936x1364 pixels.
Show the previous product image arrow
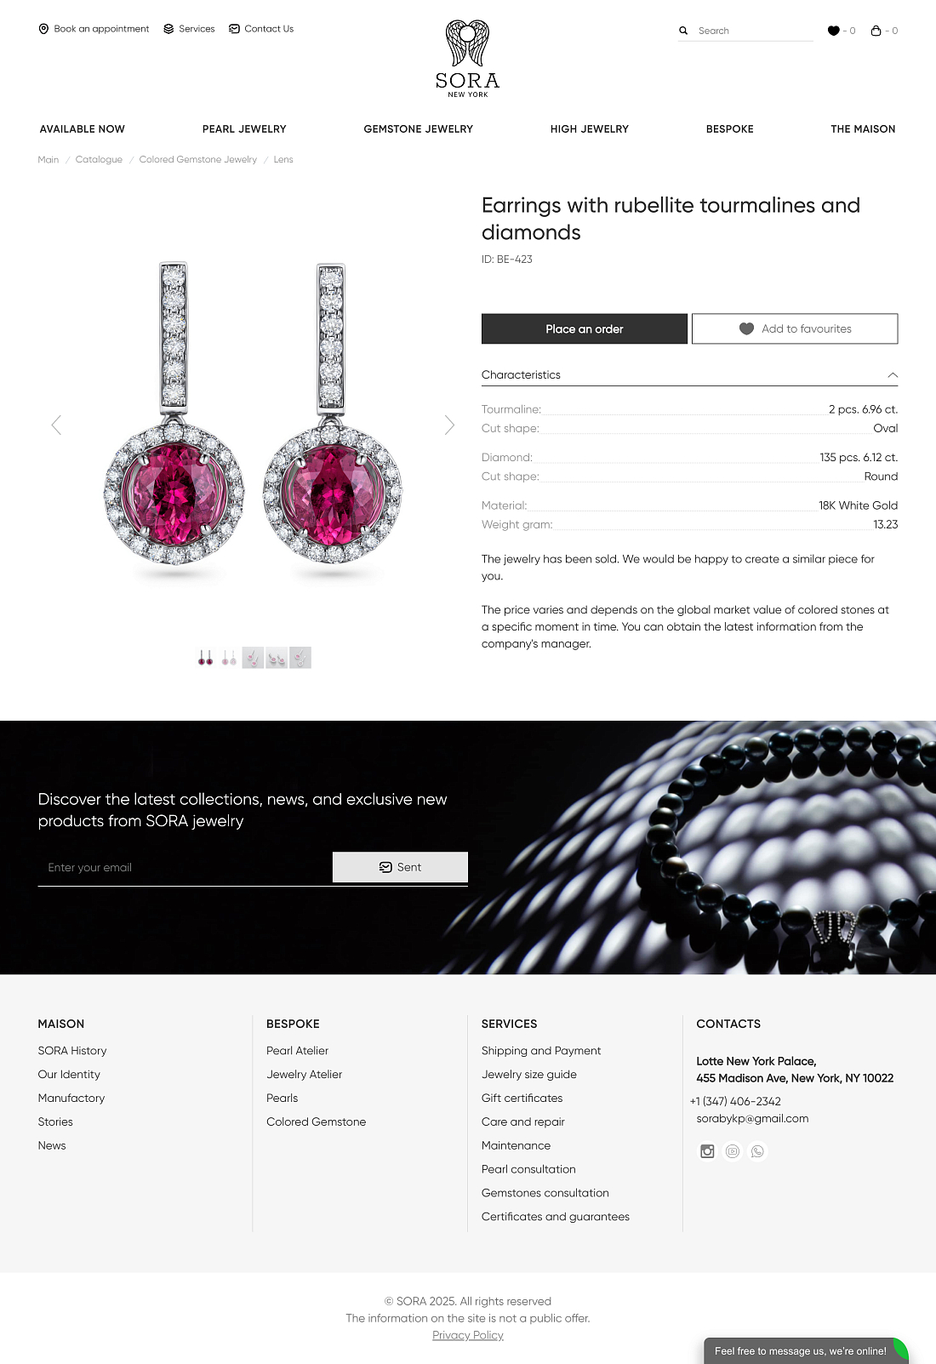tap(56, 425)
